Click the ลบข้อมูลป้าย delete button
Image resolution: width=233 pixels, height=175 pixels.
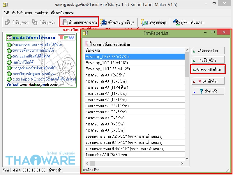click(x=208, y=60)
